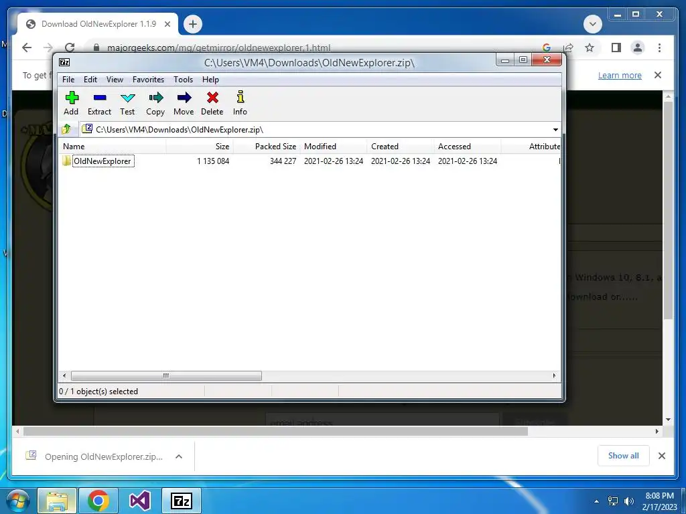
Task: Click '0 / 1 object(s) selected' status
Action: (x=98, y=391)
